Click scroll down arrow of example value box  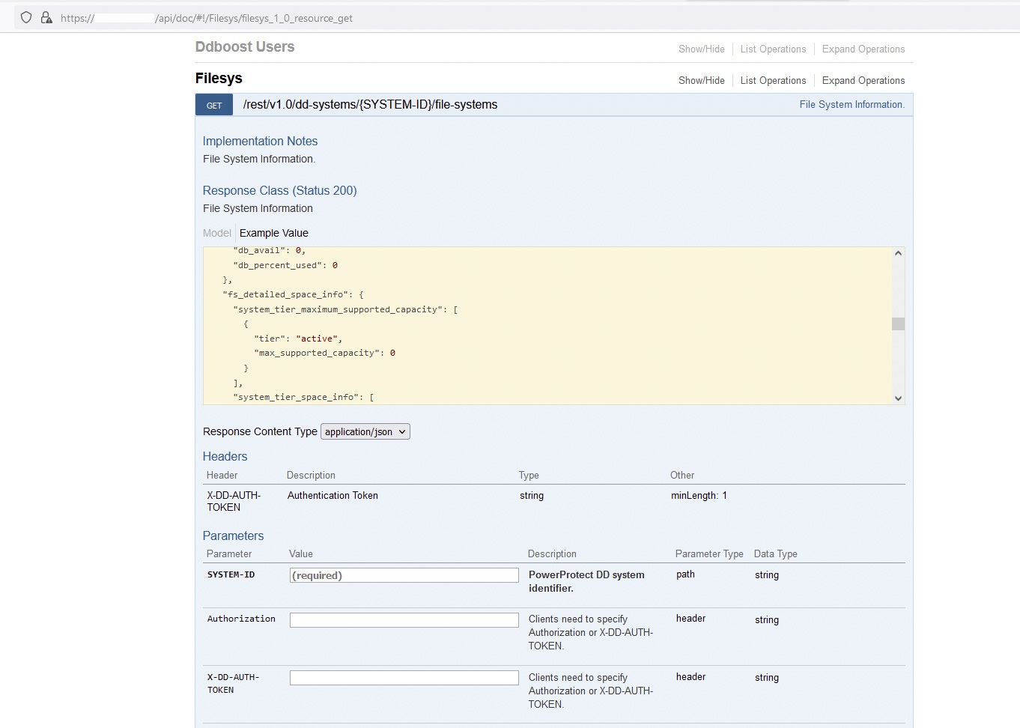(x=898, y=398)
